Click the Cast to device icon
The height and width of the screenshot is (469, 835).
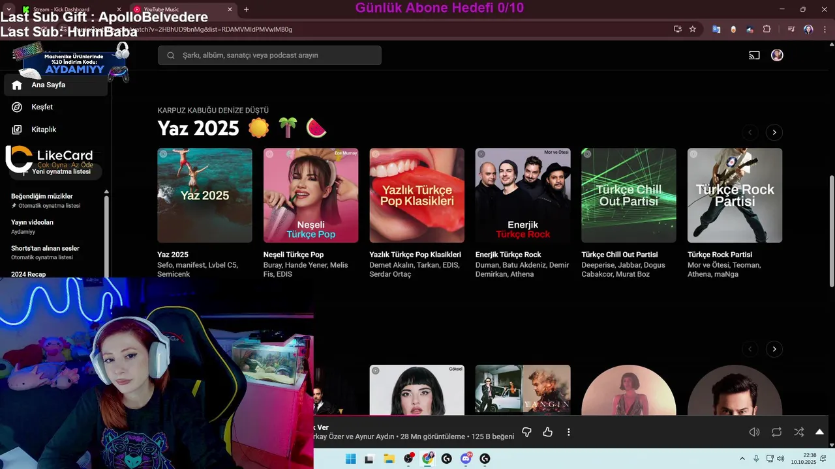pyautogui.click(x=754, y=55)
